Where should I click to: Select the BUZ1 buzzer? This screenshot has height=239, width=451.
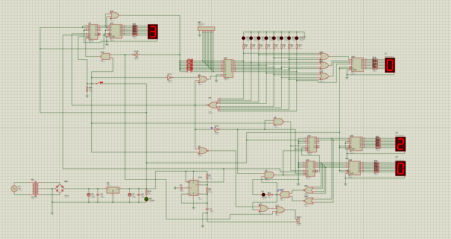(x=298, y=220)
